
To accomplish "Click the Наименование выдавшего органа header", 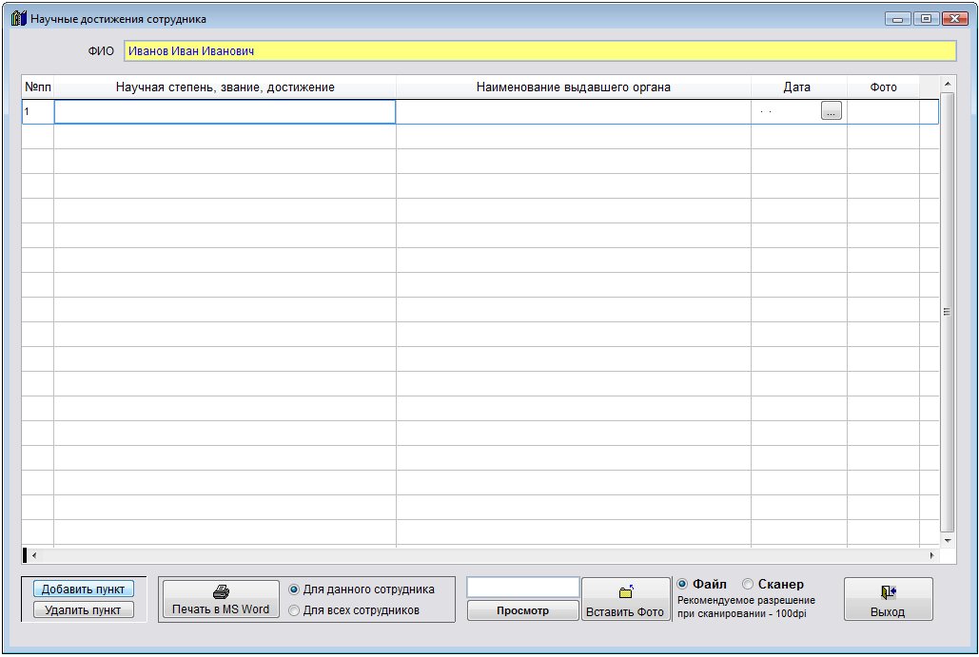I will [x=573, y=87].
